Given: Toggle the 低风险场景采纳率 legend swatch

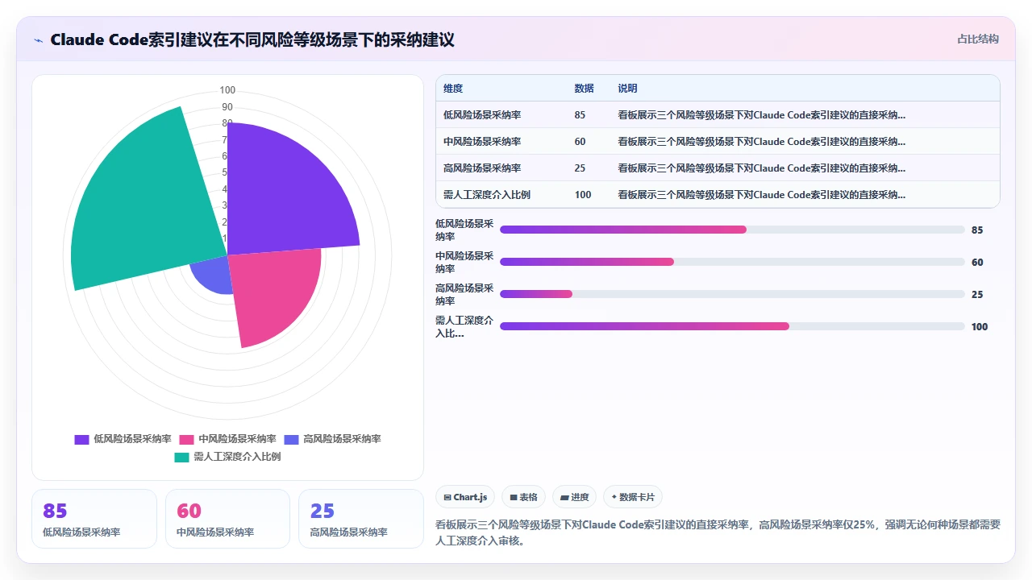Looking at the screenshot, I should (81, 439).
